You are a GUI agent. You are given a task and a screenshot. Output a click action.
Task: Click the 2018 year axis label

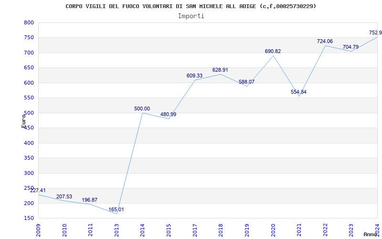click(x=221, y=230)
